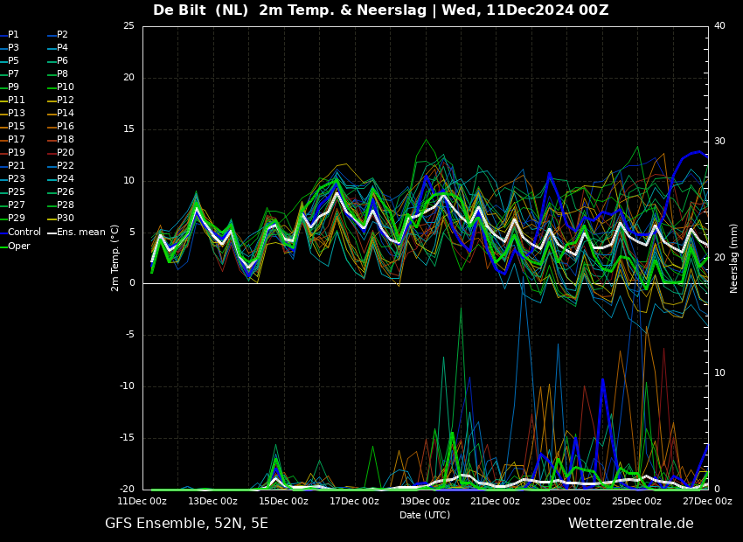743x542 pixels.
Task: Select the P21 legend label
Action: coord(12,165)
